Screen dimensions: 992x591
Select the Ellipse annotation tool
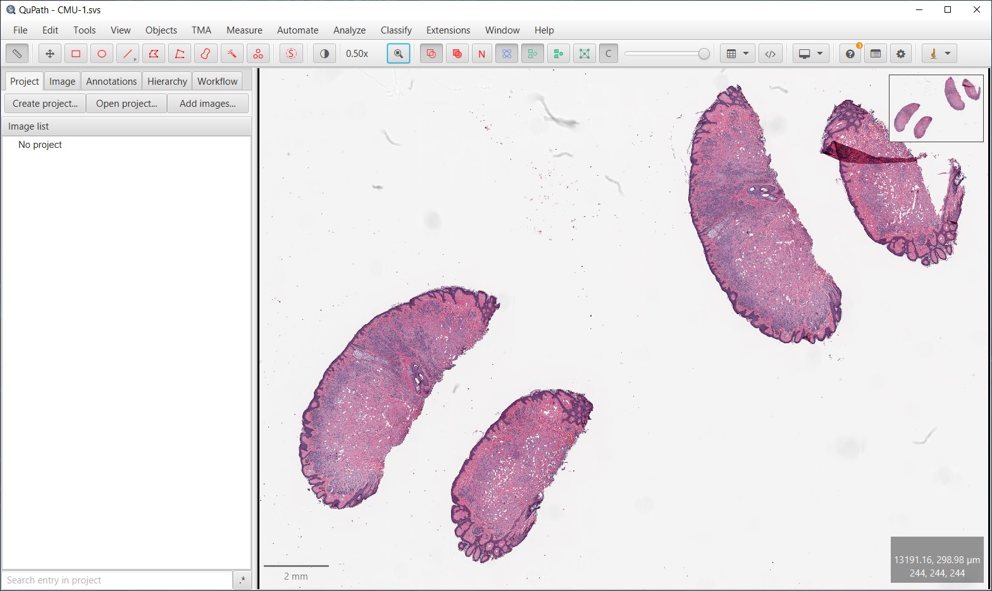click(102, 54)
